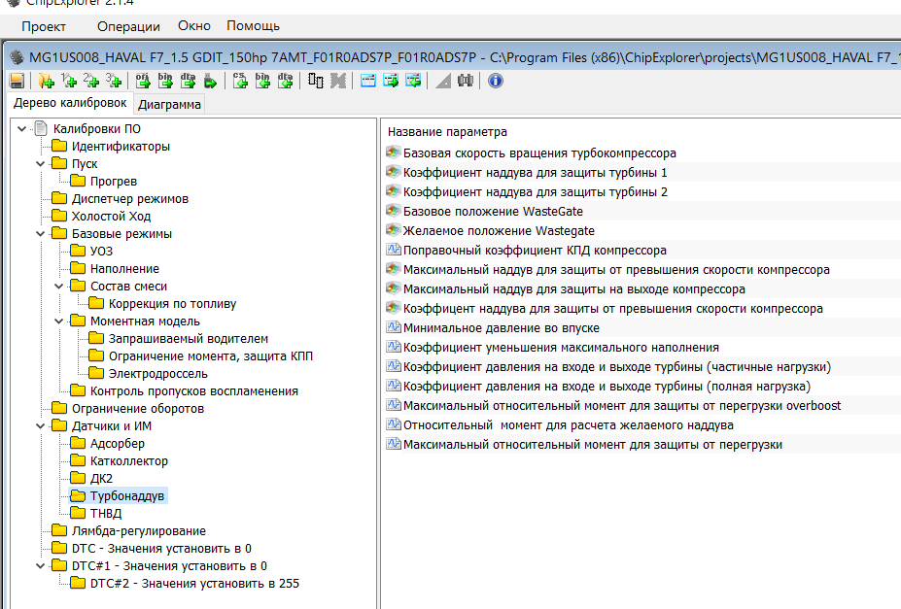Select the ТНВД folder in tree
The image size is (901, 609).
tap(105, 514)
